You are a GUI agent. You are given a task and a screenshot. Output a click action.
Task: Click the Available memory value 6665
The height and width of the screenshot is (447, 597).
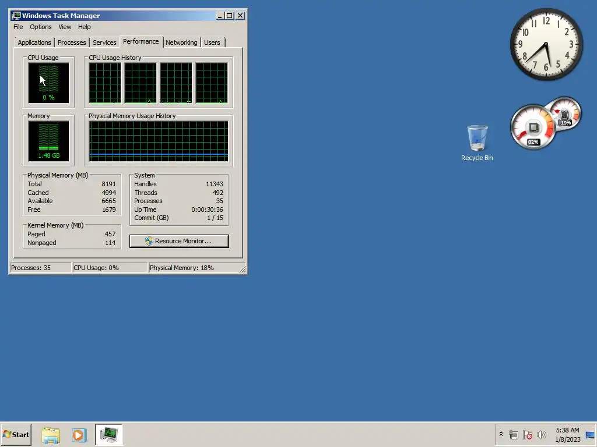click(108, 201)
